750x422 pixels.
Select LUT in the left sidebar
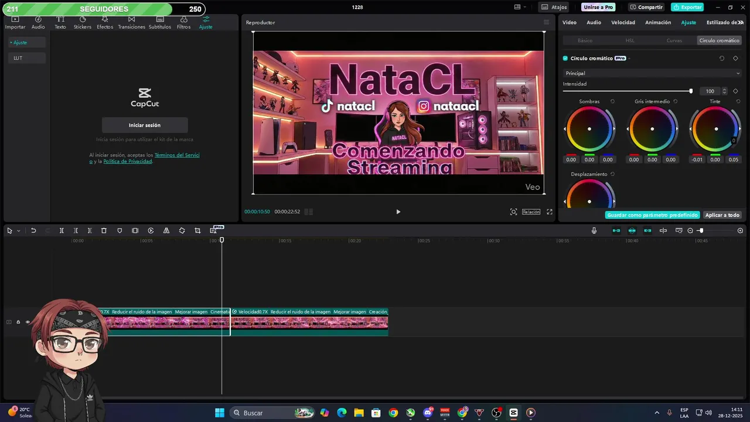(26, 58)
